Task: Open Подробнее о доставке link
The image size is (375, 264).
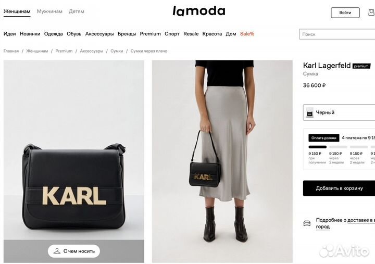Action: pos(345,223)
